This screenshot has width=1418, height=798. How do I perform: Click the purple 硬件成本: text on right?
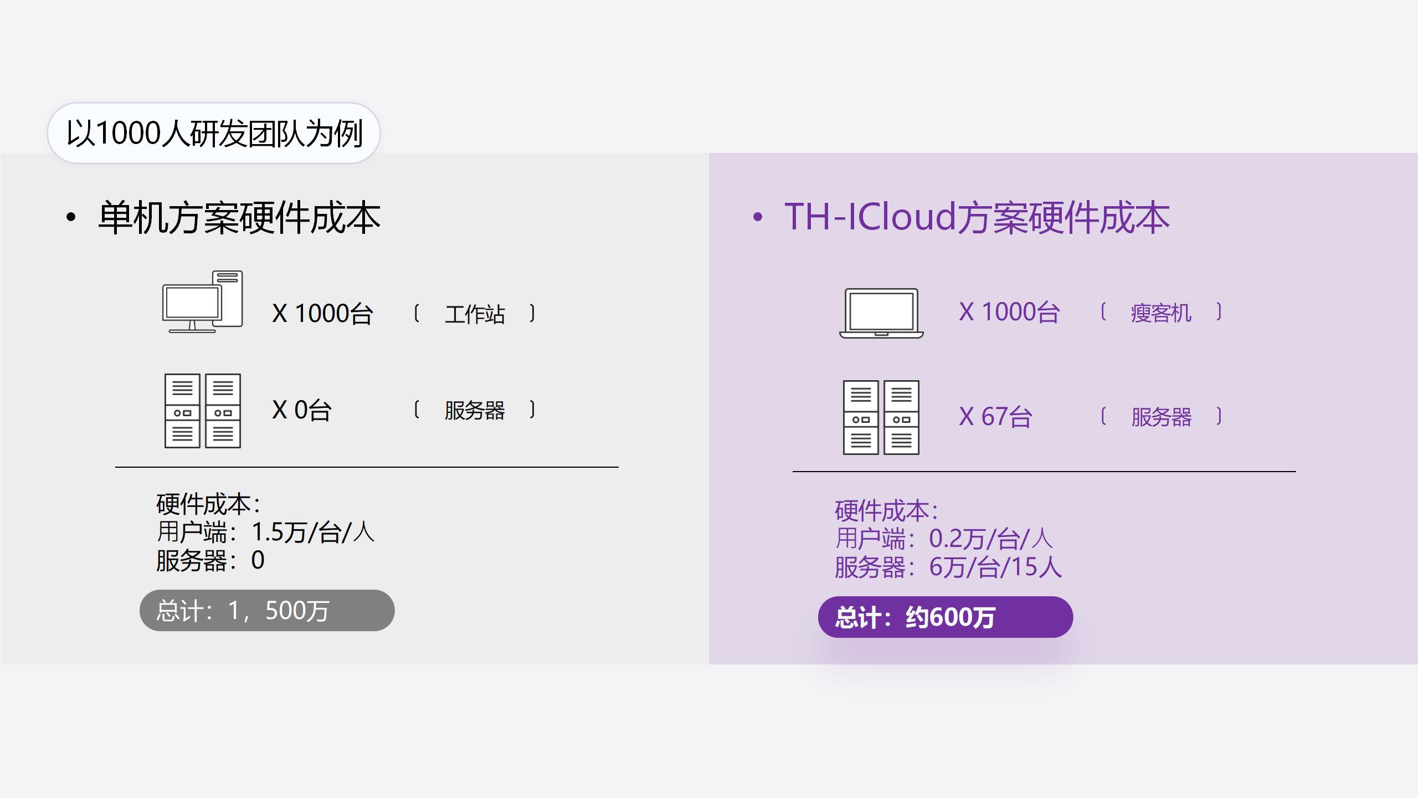click(x=887, y=510)
